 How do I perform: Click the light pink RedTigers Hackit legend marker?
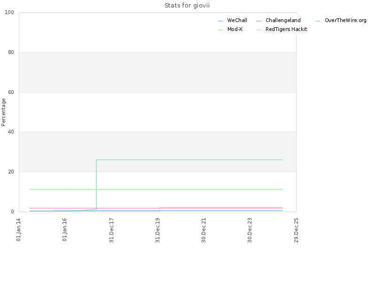259,30
